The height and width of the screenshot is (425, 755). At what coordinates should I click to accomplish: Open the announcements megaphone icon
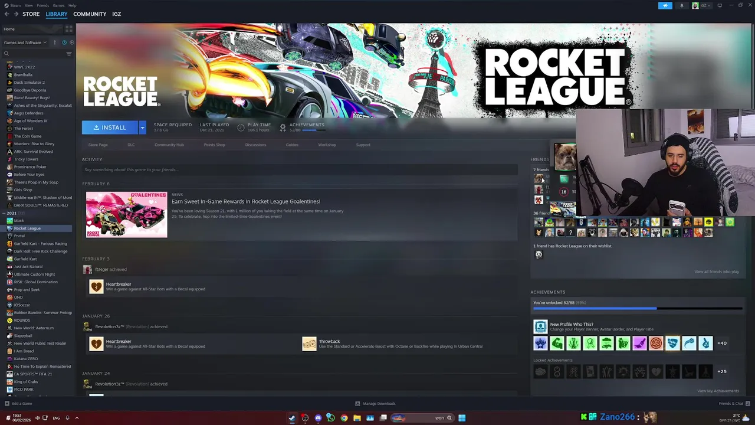(x=665, y=5)
